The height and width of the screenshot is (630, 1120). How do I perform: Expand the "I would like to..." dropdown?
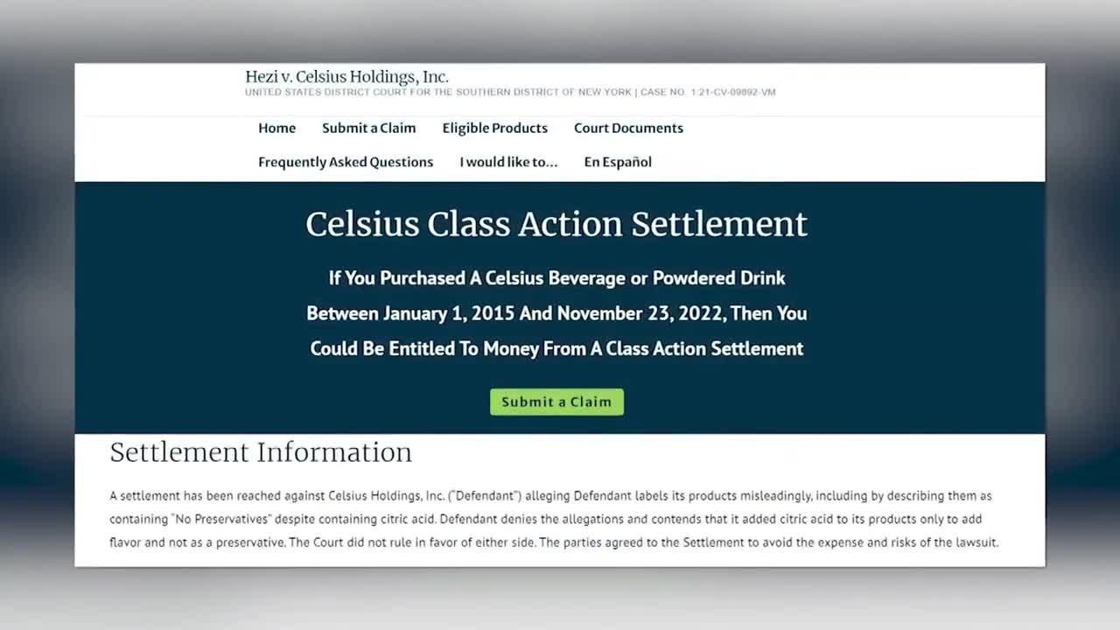pyautogui.click(x=508, y=162)
